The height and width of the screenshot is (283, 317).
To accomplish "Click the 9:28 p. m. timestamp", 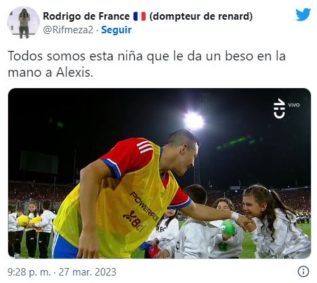I will tap(28, 272).
